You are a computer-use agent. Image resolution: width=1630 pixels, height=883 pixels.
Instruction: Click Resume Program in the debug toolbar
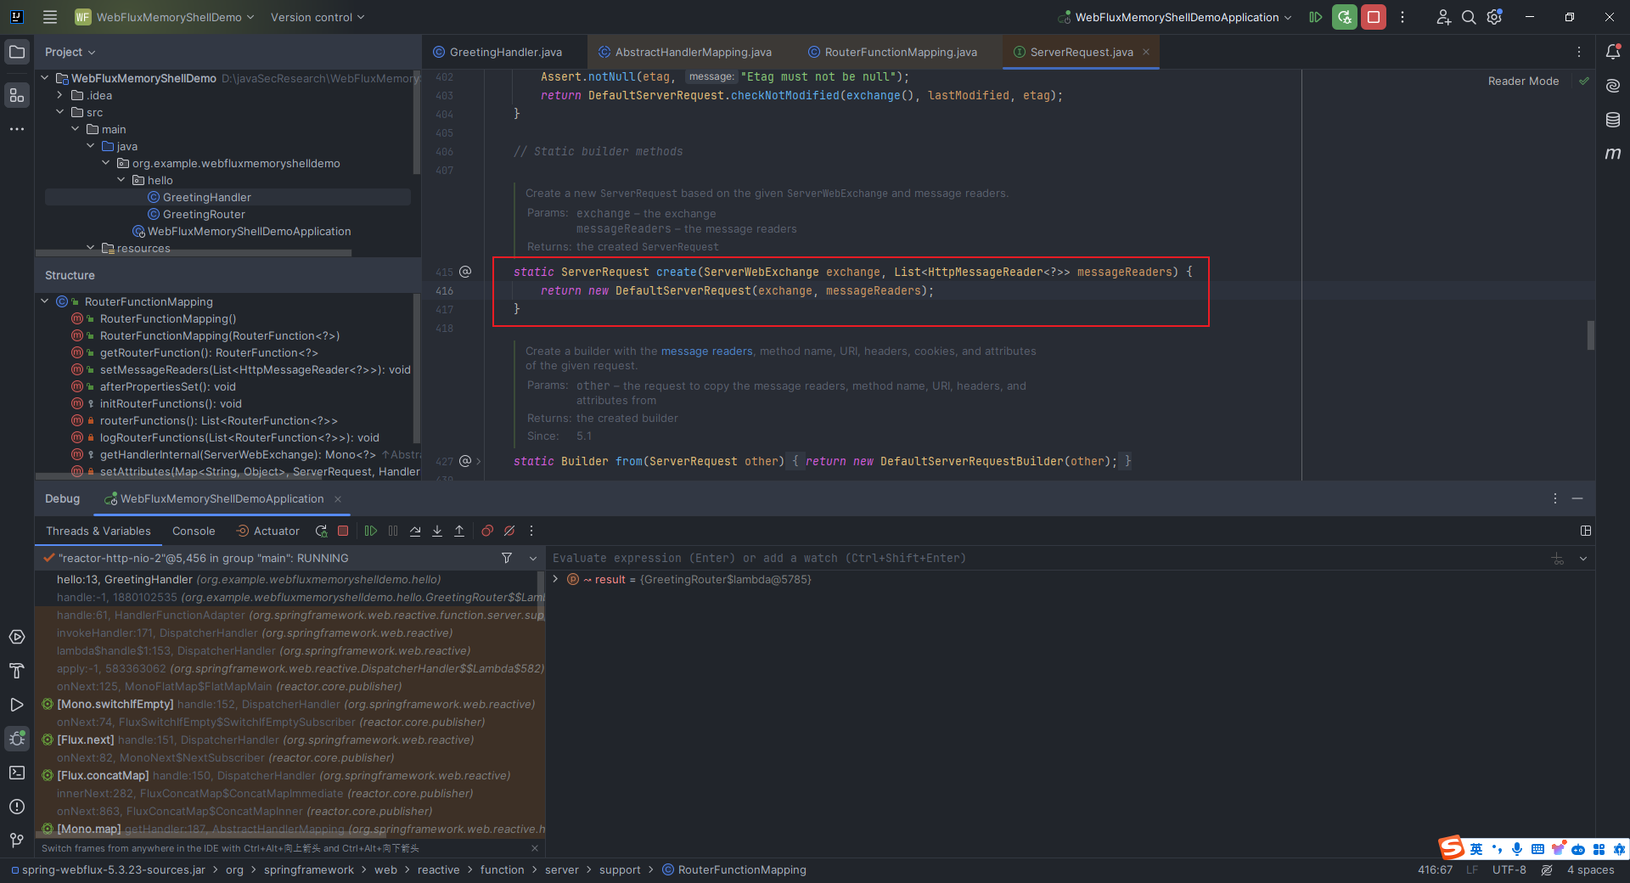click(371, 531)
